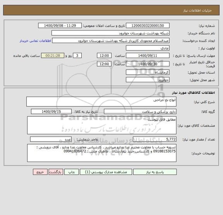Click unit field عدد
The height and width of the screenshot is (215, 223).
coord(51,139)
